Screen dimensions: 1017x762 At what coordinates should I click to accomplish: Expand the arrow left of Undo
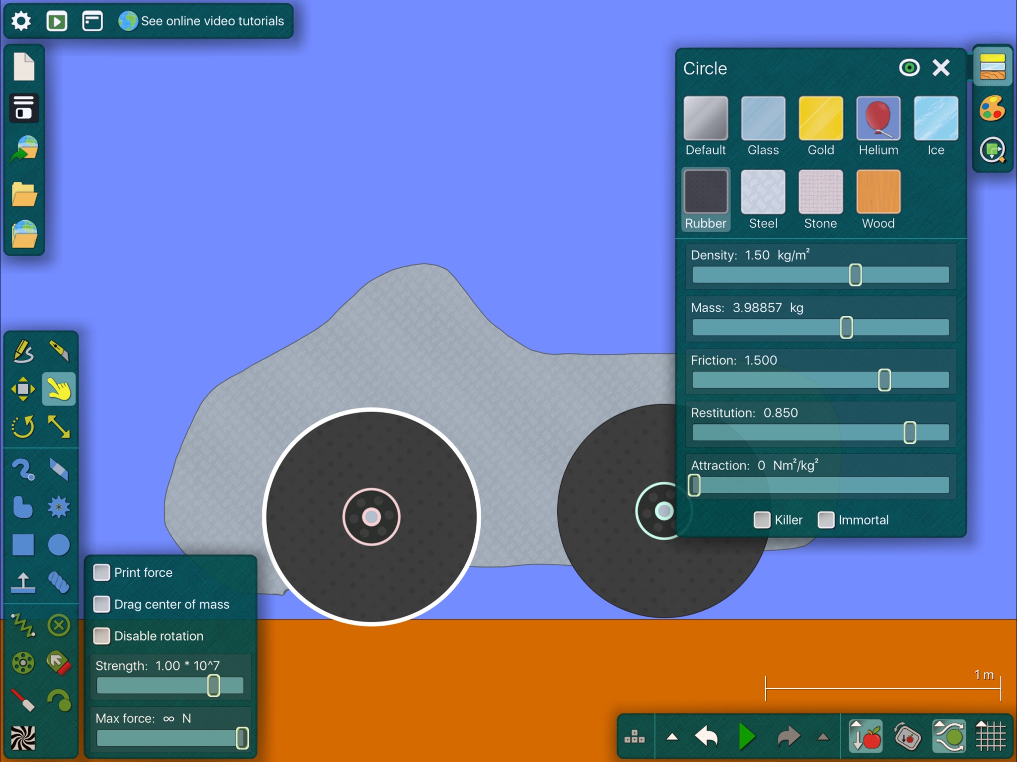click(x=672, y=737)
